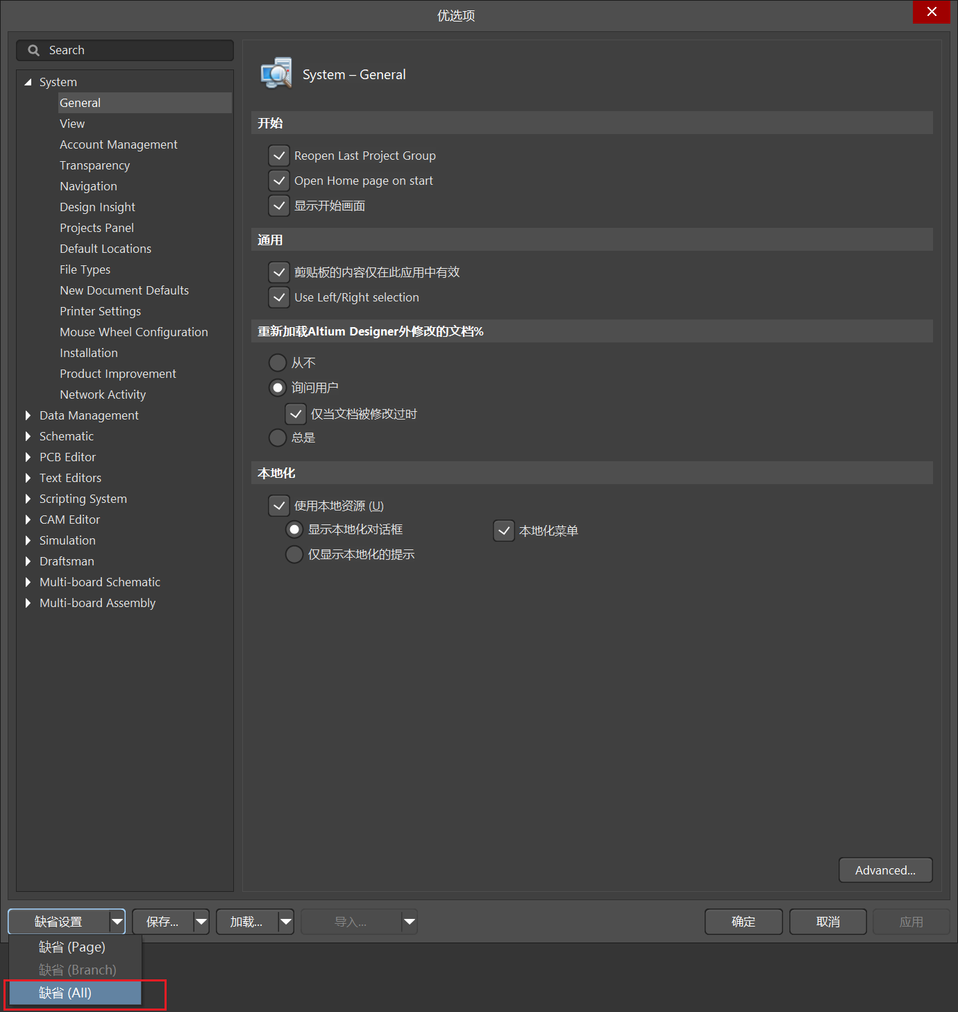
Task: Open the 加载 dropdown arrow
Action: pos(286,922)
